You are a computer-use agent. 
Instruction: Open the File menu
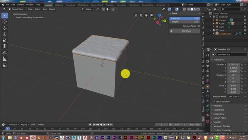click(x=7, y=5)
